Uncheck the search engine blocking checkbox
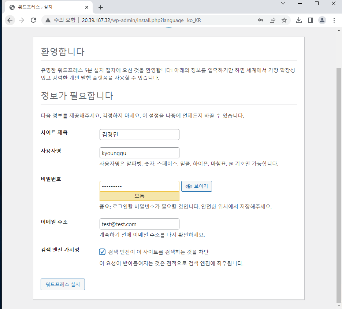 click(x=102, y=252)
